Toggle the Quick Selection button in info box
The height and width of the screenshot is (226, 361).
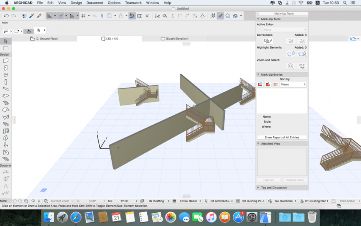click(x=29, y=31)
